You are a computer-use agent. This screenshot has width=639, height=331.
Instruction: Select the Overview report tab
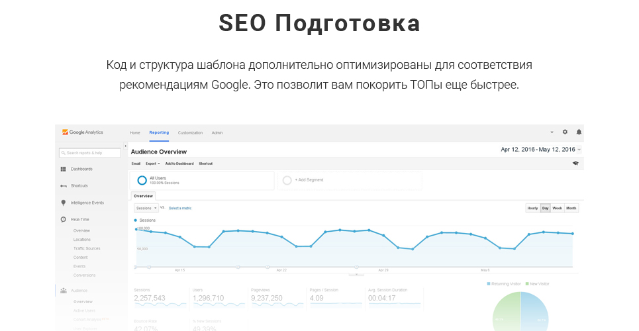(143, 196)
